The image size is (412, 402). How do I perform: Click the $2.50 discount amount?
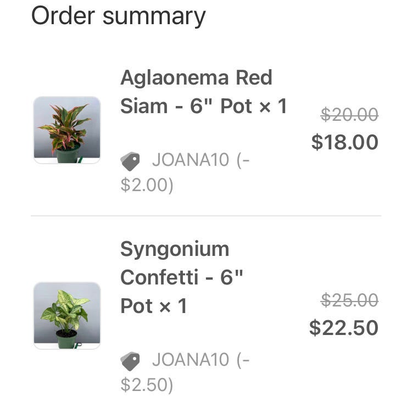point(147,384)
